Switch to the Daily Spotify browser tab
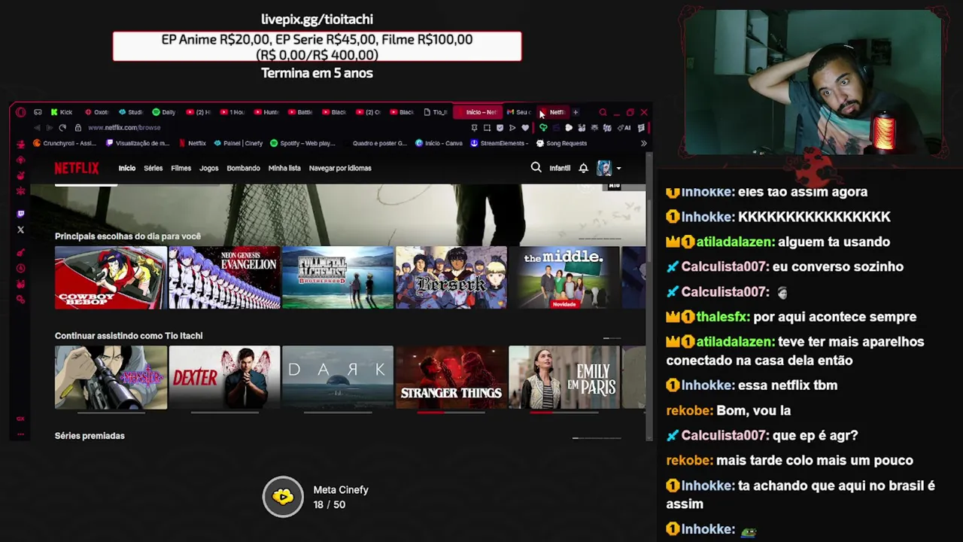This screenshot has width=963, height=542. 164,112
